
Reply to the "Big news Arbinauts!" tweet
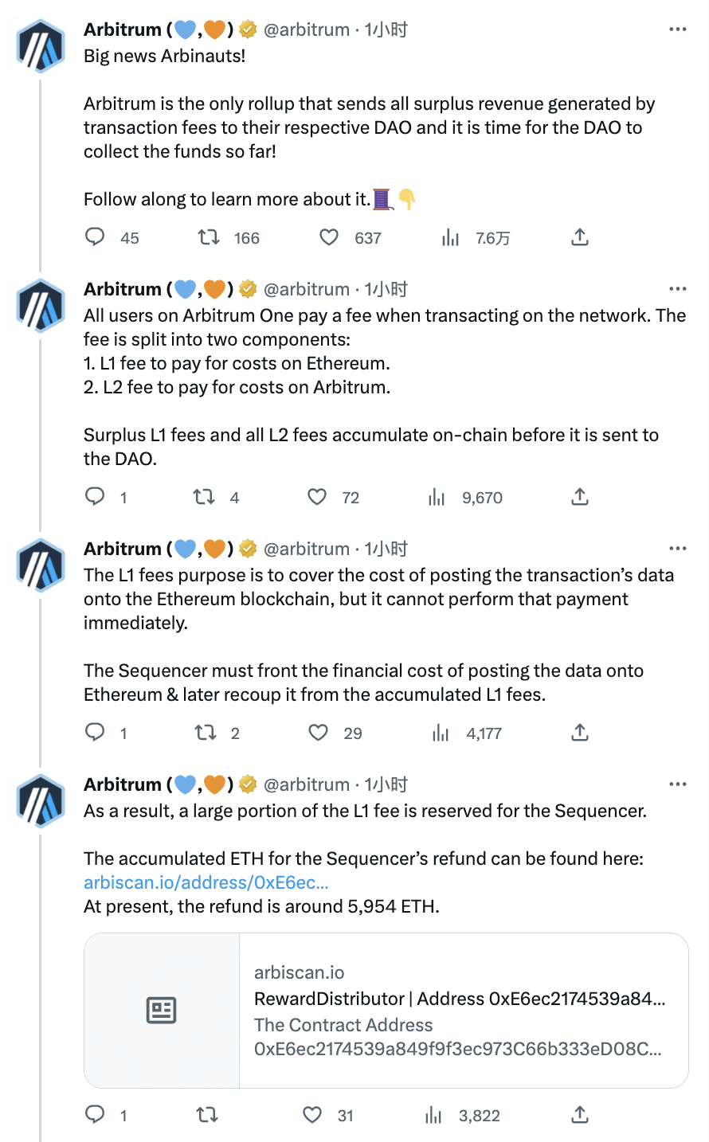pos(96,237)
